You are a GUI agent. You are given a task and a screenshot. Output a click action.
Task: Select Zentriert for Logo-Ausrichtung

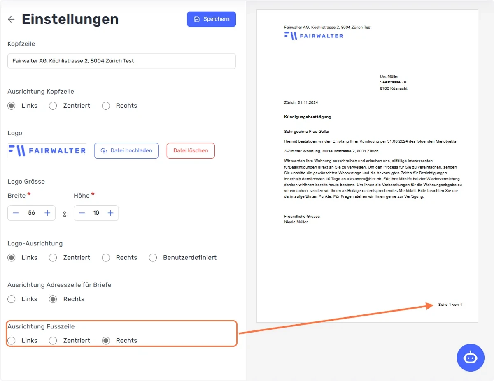(x=53, y=258)
